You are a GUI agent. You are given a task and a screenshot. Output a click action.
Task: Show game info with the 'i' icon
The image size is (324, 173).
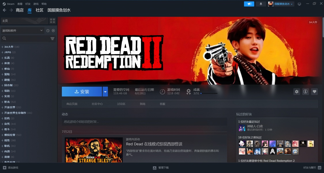click(x=305, y=91)
